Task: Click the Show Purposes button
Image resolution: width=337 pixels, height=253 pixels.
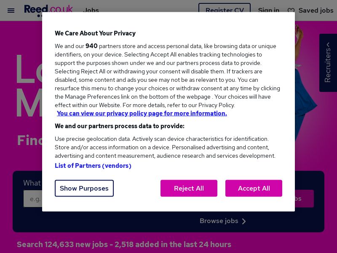Action: tap(84, 188)
